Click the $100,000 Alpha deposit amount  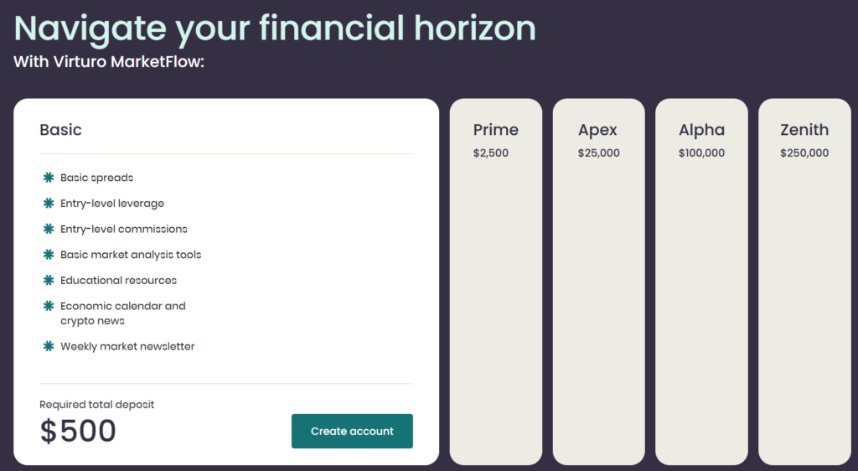pos(702,153)
